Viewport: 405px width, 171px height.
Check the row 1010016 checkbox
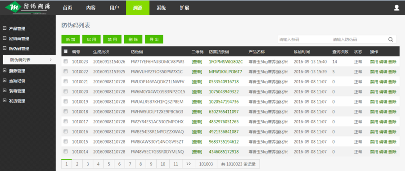pyautogui.click(x=66, y=131)
